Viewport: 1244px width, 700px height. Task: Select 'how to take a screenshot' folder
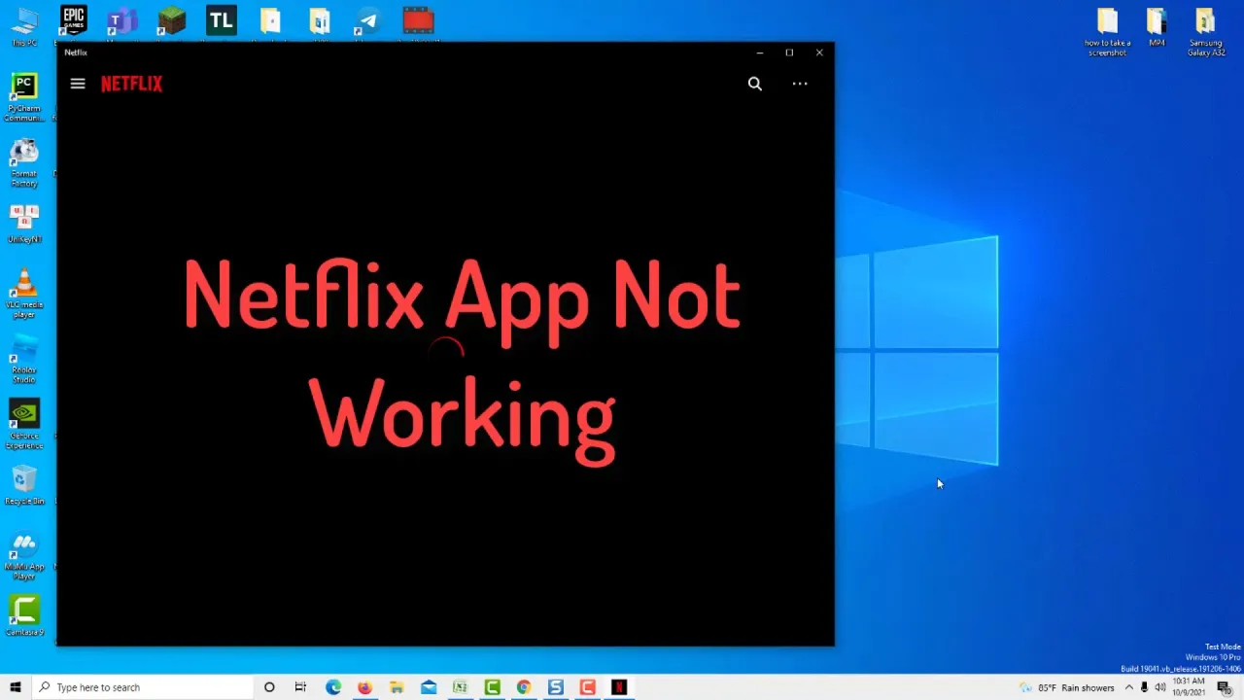tap(1107, 31)
